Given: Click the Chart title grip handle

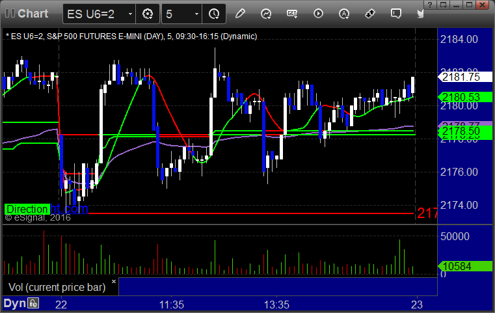Looking at the screenshot, I should click(10, 13).
